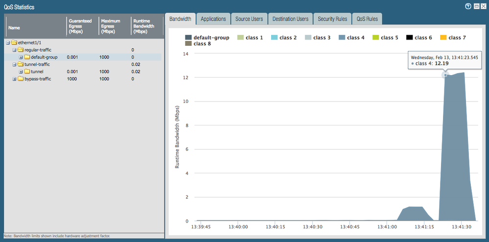Click the regular-traffic folder icon
Image resolution: width=489 pixels, height=242 pixels.
[x=20, y=50]
